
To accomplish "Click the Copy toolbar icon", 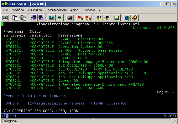I will 15,18.
